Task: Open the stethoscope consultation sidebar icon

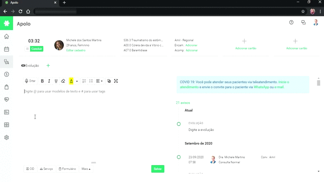Action: (x=7, y=62)
